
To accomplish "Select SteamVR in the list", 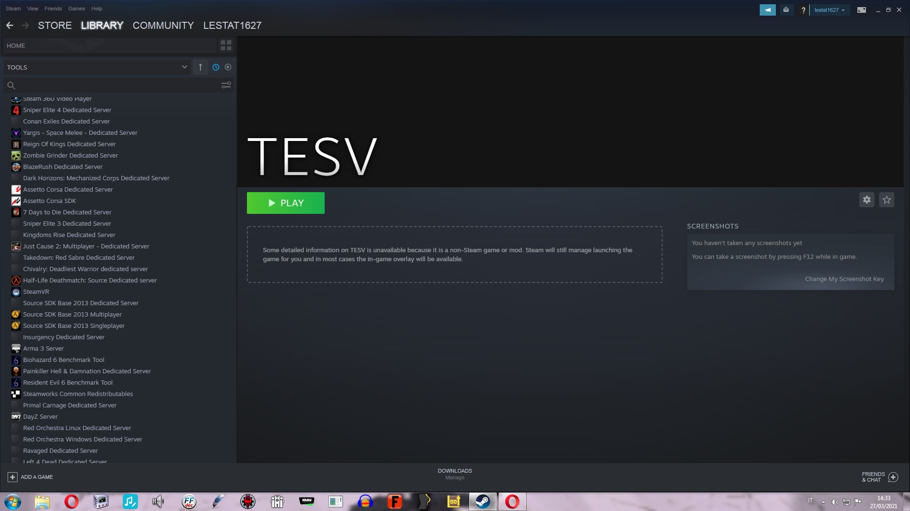I will pos(36,291).
